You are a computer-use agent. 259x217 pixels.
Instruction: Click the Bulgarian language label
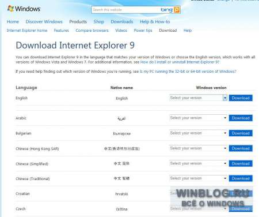[x=24, y=133]
